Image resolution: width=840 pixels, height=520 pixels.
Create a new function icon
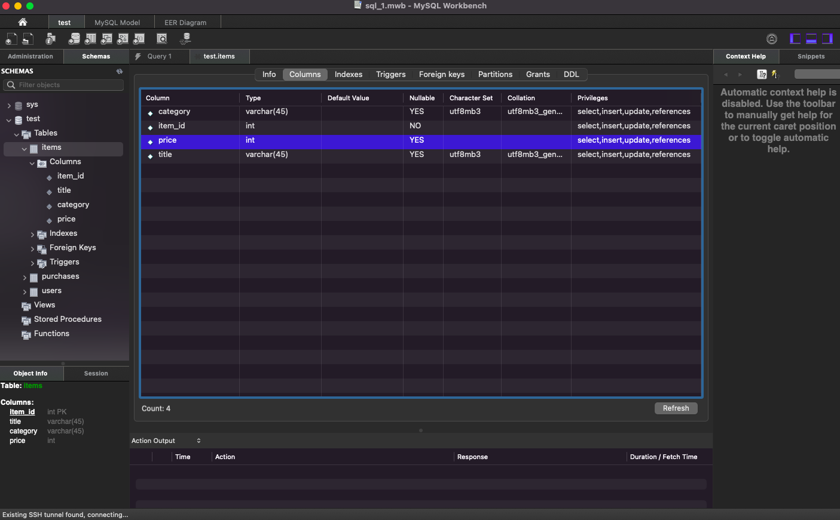[x=139, y=39]
